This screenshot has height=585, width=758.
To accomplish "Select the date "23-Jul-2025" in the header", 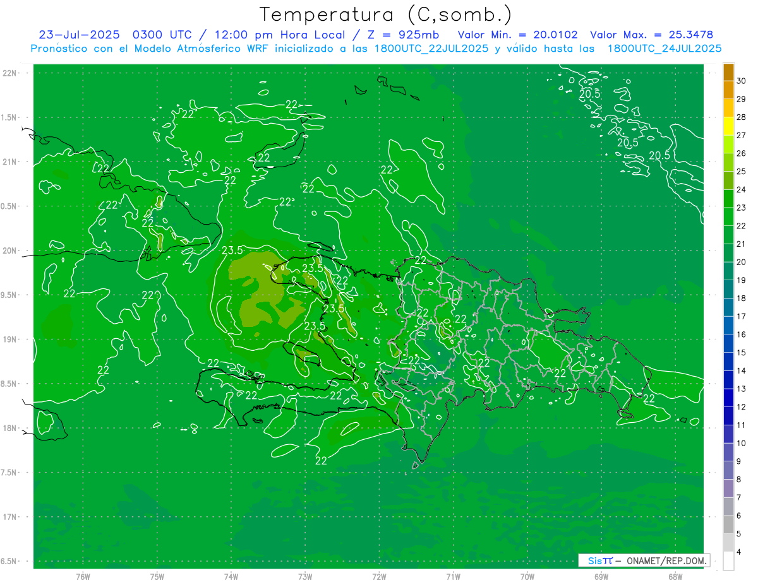I will click(x=79, y=35).
